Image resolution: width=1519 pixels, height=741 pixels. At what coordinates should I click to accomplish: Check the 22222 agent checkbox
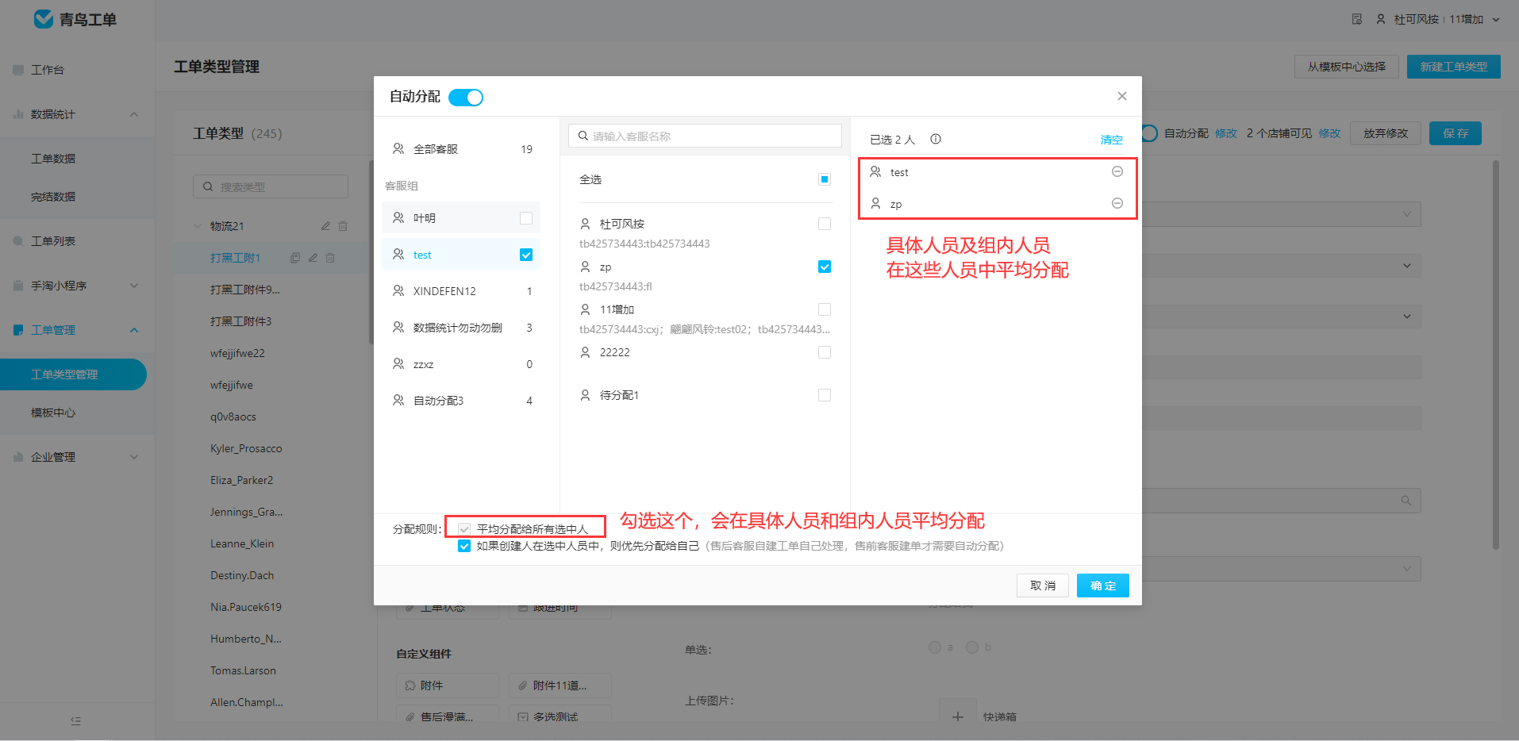click(x=824, y=352)
